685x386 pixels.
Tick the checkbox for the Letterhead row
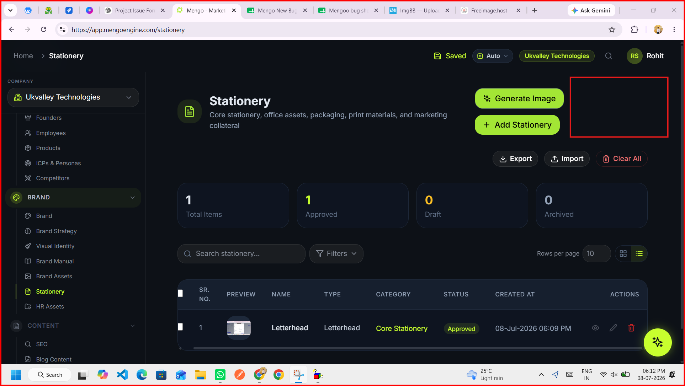180,327
